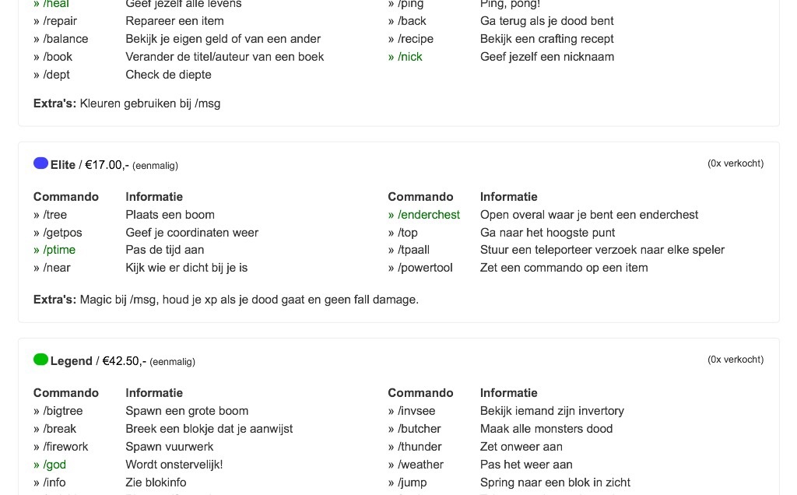The image size is (797, 495).
Task: Click the Elite rank heading
Action: point(63,165)
